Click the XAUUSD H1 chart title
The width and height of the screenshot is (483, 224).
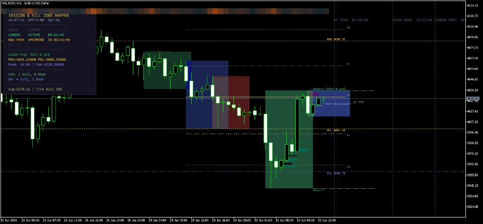click(25, 3)
